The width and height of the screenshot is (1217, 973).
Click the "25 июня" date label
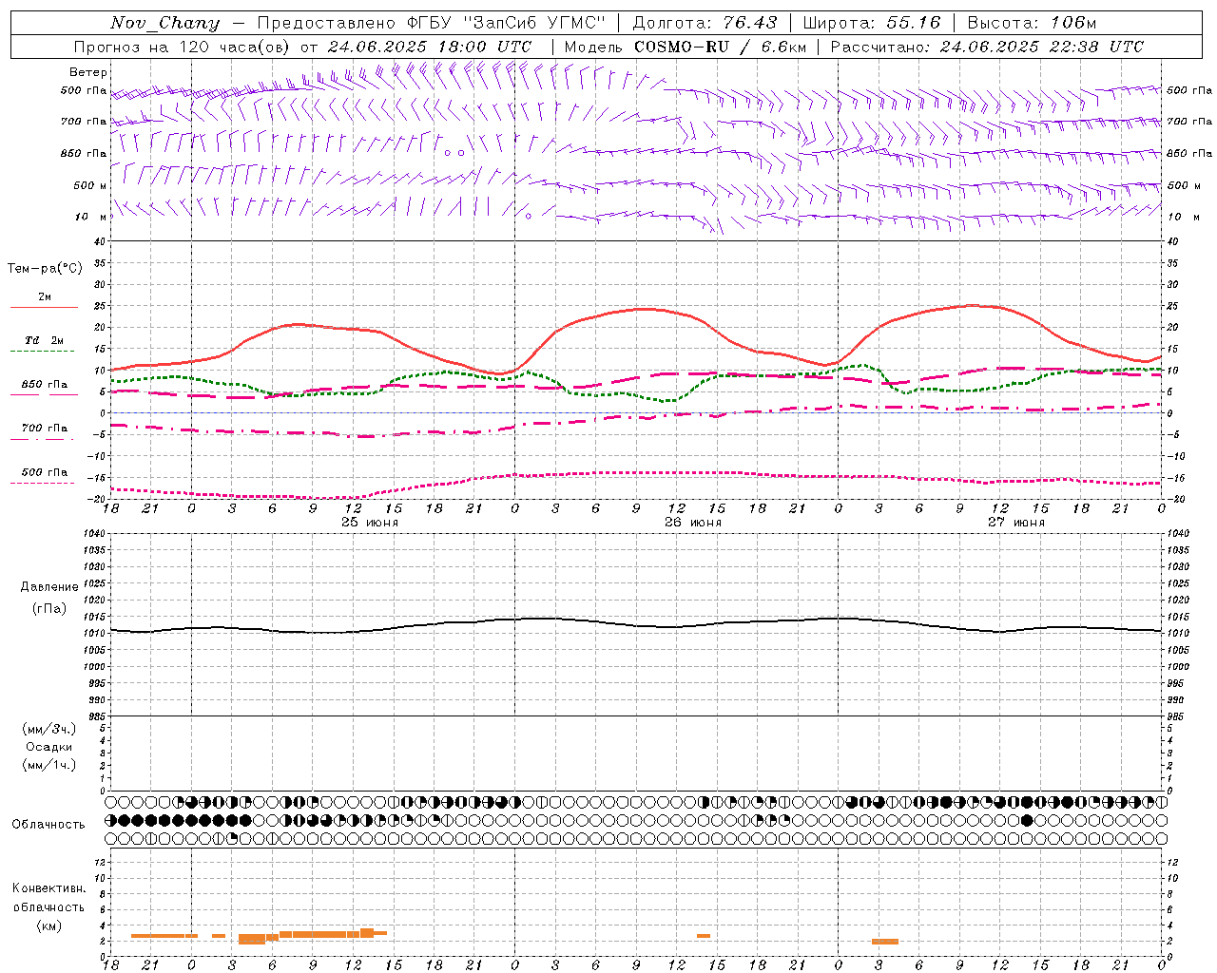(370, 522)
